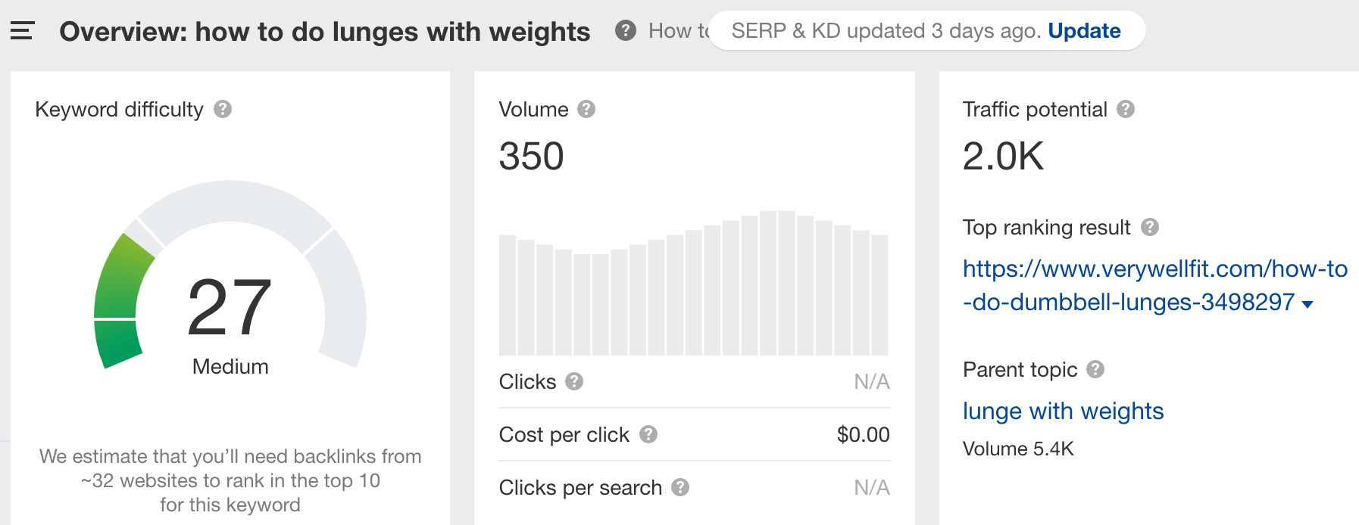The height and width of the screenshot is (525, 1359).
Task: Click the help icon beside the page title
Action: point(625,31)
